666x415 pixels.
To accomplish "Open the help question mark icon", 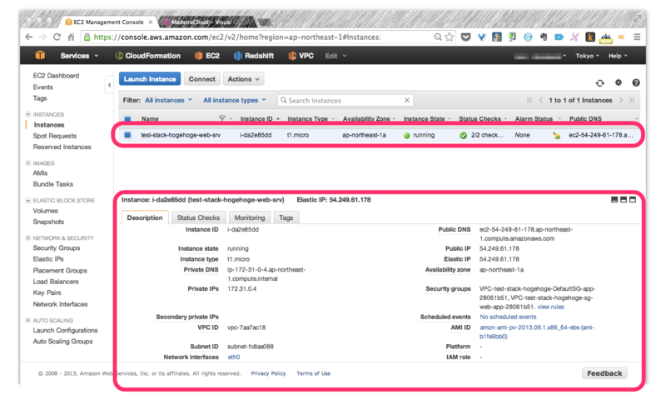I will 636,82.
